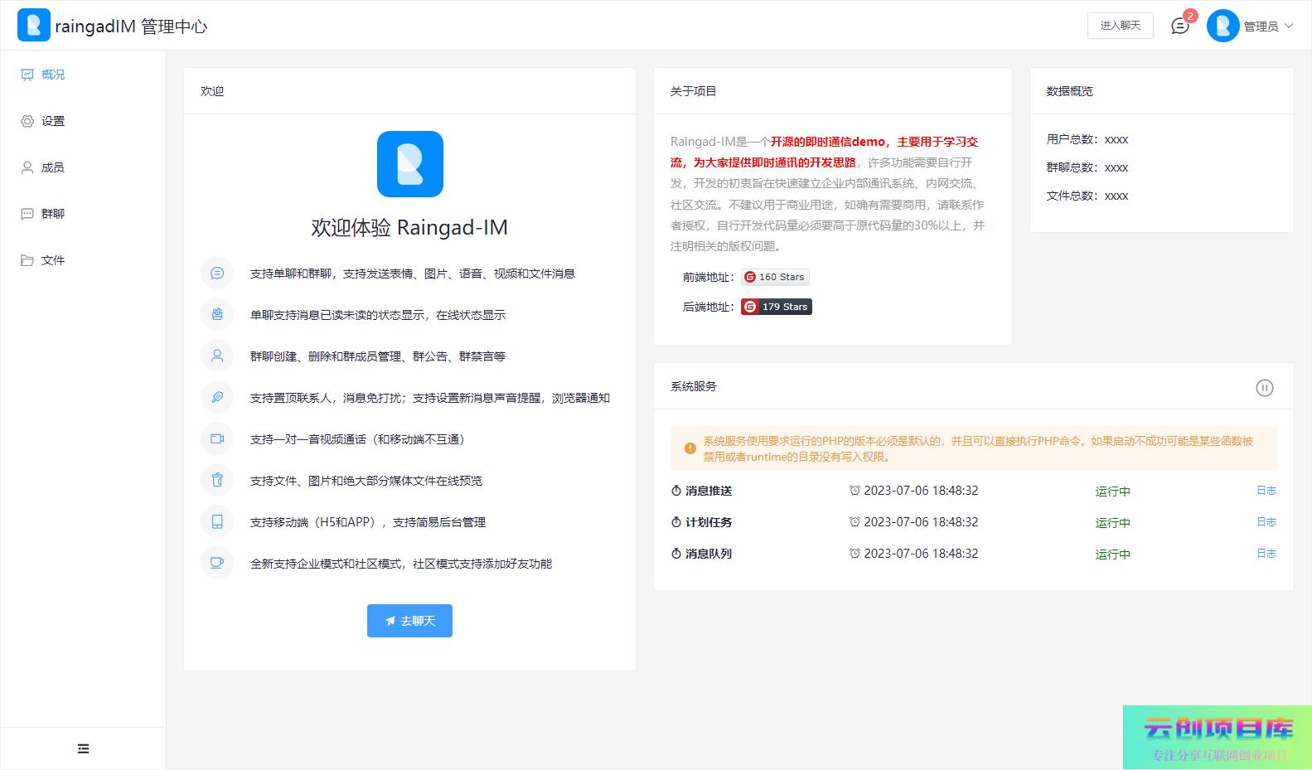Screen dimensions: 1312x770
Task: Open the backend 179 Stars badge
Action: (777, 307)
